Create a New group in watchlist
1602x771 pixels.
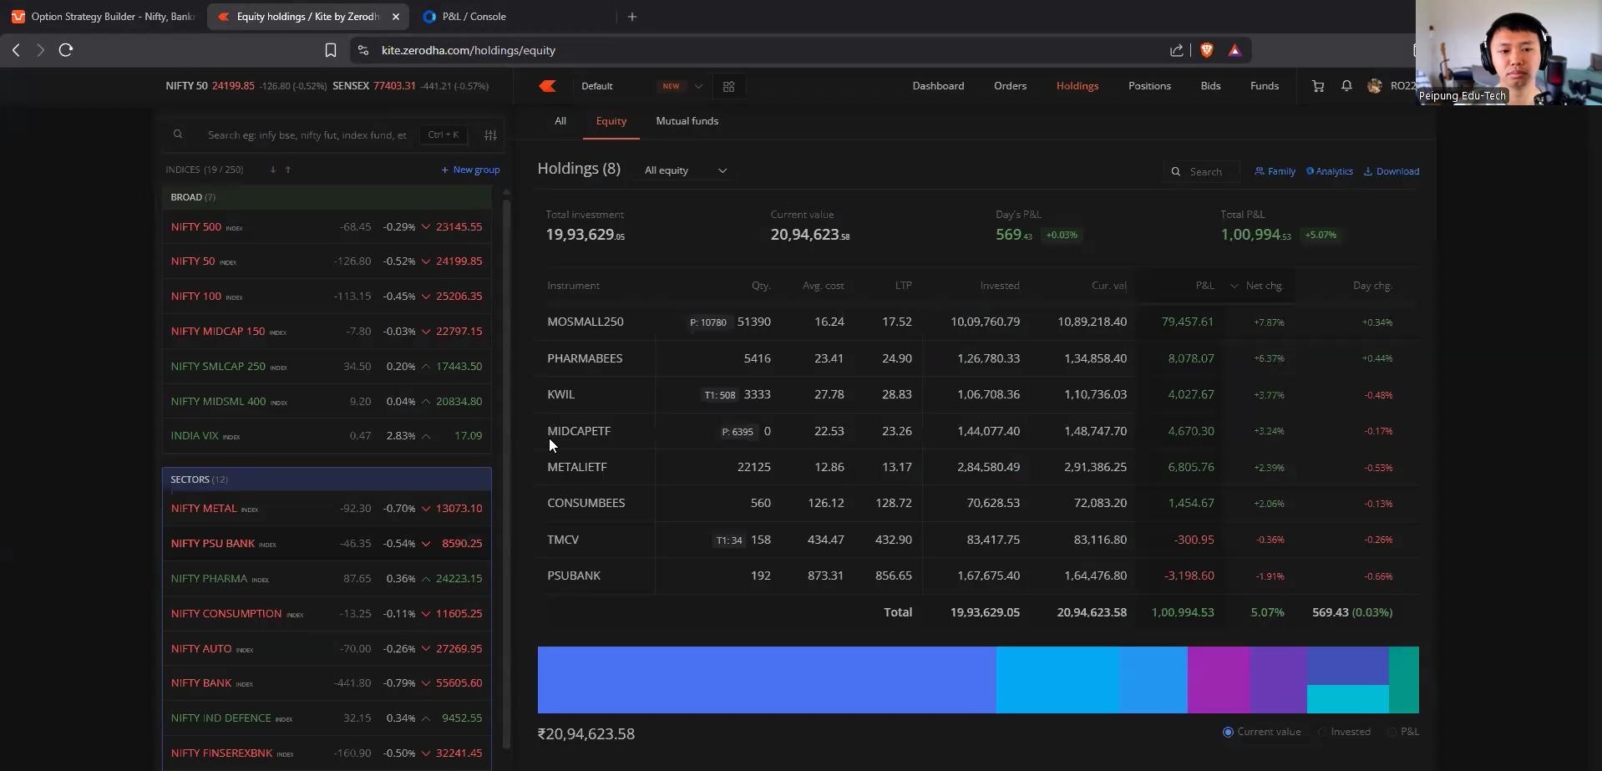tap(470, 170)
